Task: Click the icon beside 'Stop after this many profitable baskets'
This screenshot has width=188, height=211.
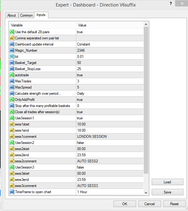Action: click(x=12, y=106)
